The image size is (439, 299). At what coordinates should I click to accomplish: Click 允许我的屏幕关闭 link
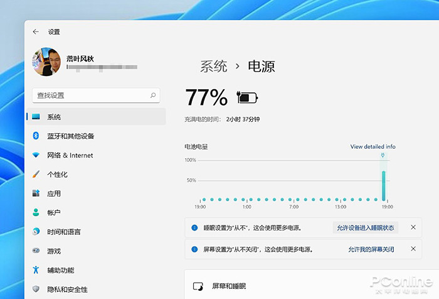tap(371, 249)
